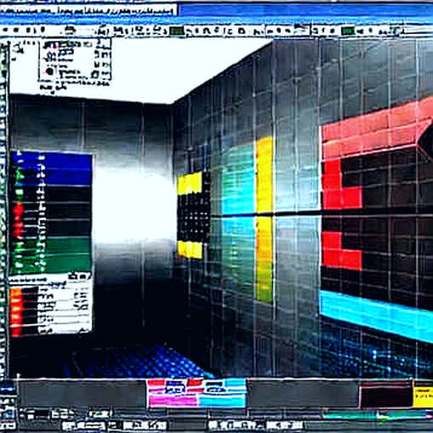Click the magenta block in the bottom strip
This screenshot has height=433, width=433.
click(x=173, y=402)
